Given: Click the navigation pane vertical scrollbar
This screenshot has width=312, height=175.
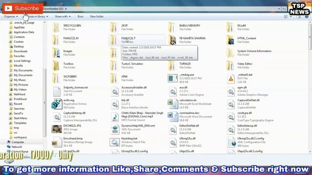Looking at the screenshot, I should pos(45,102).
